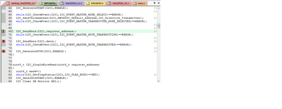The image size is (282, 109).
Task: Click the I2C_GenerateSTART call on line 62
Action: [42, 8]
